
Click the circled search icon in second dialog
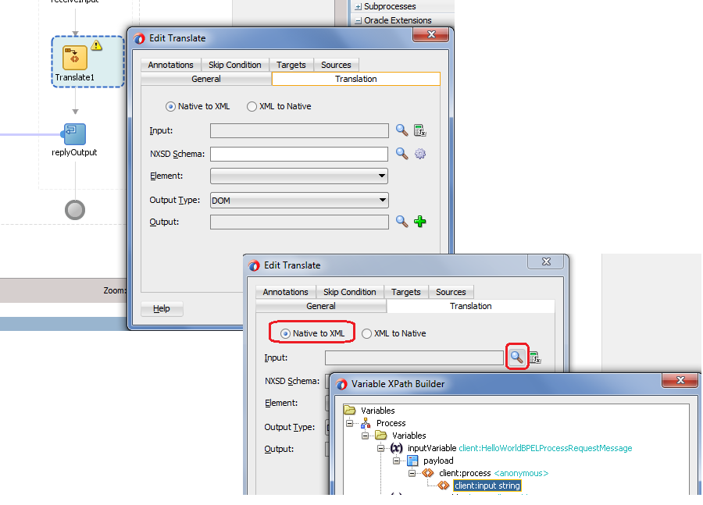(x=516, y=357)
